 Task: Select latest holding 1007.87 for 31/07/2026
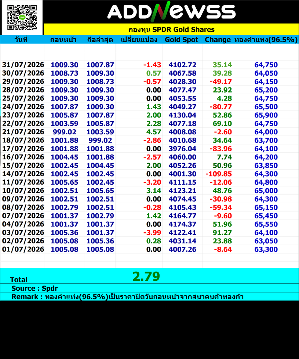click(100, 65)
